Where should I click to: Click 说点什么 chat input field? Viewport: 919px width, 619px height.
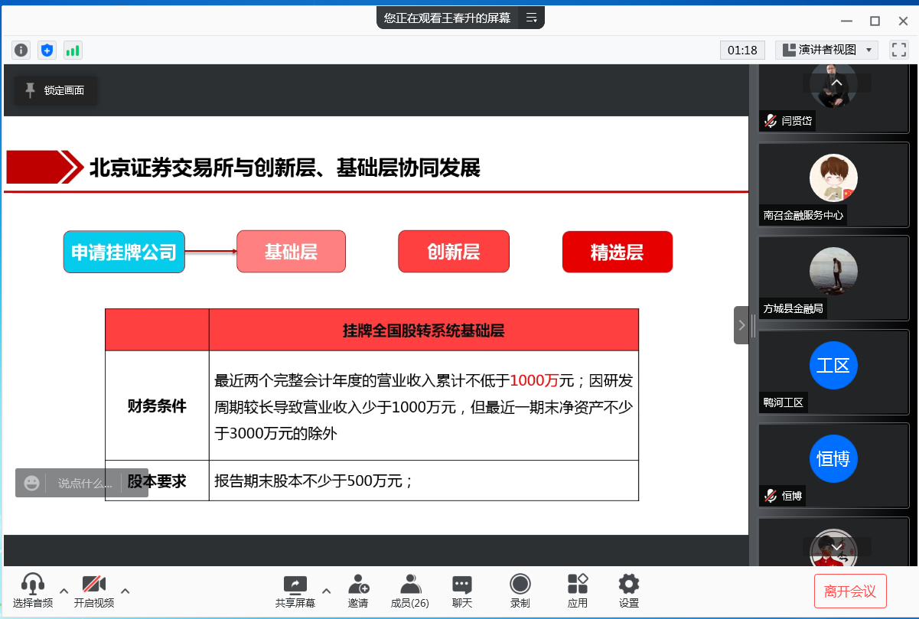(x=86, y=483)
